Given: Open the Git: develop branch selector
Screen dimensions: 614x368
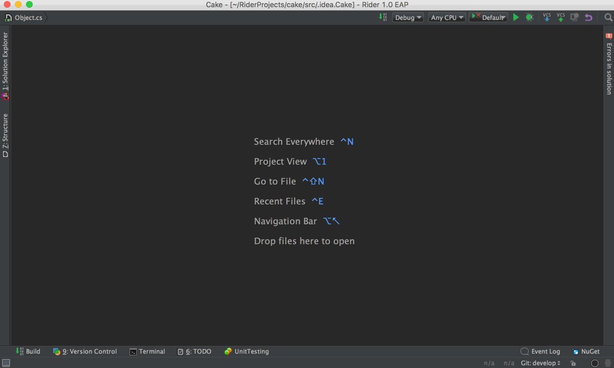Looking at the screenshot, I should click(x=540, y=363).
